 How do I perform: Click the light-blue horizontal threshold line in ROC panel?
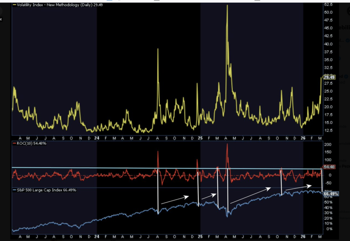click(x=87, y=168)
